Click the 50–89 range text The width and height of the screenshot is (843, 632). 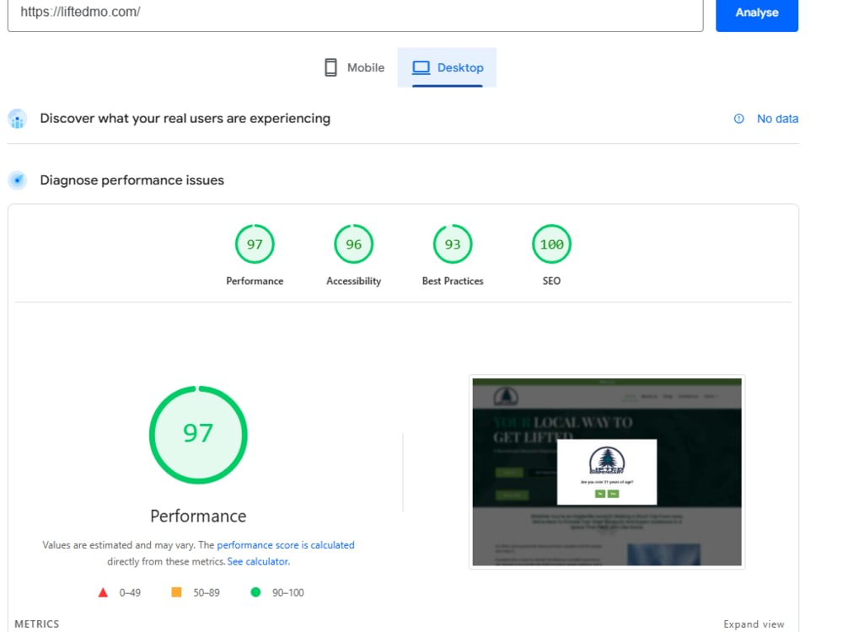(207, 592)
